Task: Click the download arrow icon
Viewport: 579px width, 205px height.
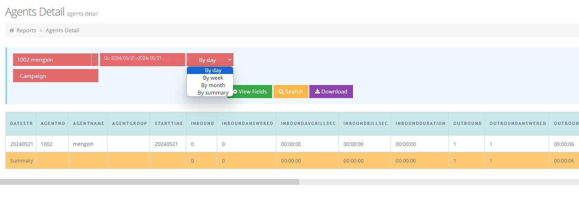Action: 318,91
